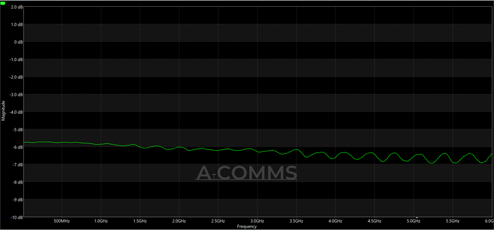Click the '-3.0 dB' axis label
Screen dimensions: 494x230
pos(16,94)
